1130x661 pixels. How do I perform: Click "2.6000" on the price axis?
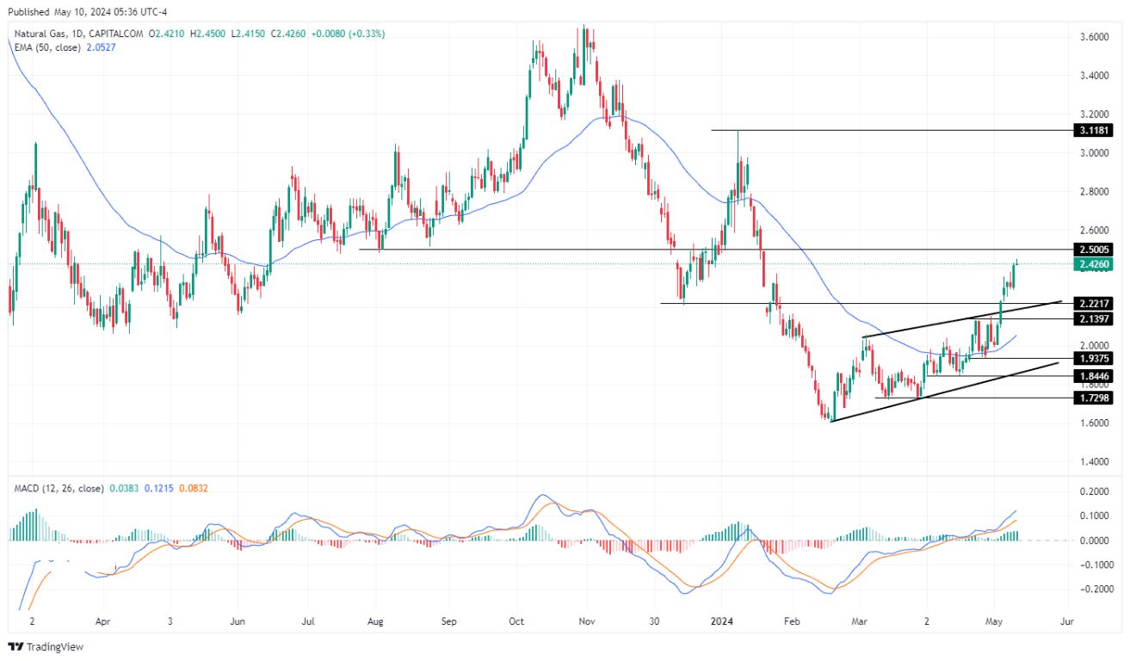pos(1095,230)
